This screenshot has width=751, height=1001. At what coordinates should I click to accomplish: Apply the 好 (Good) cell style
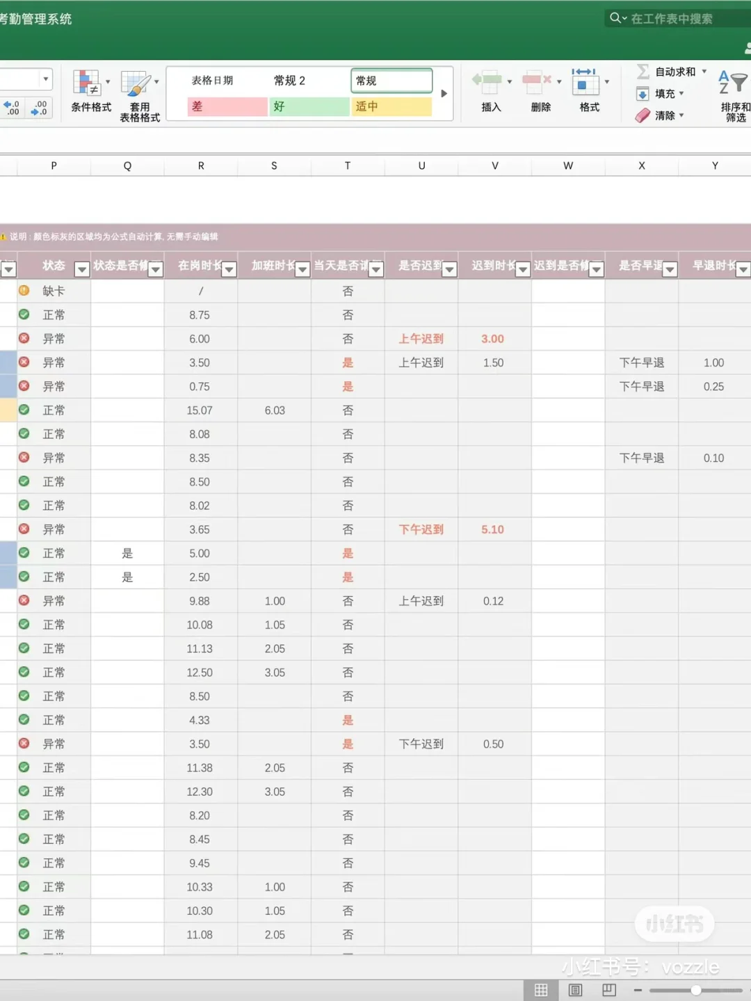(x=309, y=106)
